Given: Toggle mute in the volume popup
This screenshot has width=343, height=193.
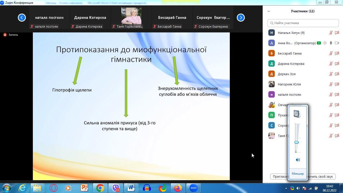Looking at the screenshot, I should (298, 160).
